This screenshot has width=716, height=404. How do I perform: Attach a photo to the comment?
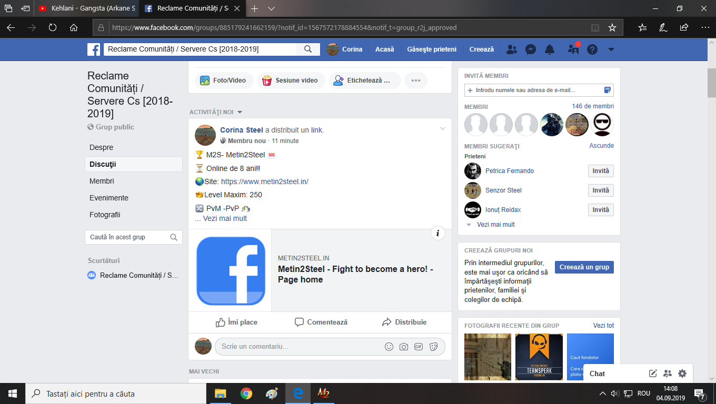(x=404, y=347)
